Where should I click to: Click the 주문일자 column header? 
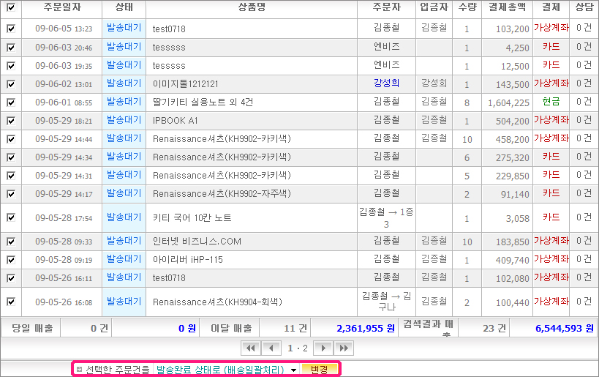click(x=61, y=8)
